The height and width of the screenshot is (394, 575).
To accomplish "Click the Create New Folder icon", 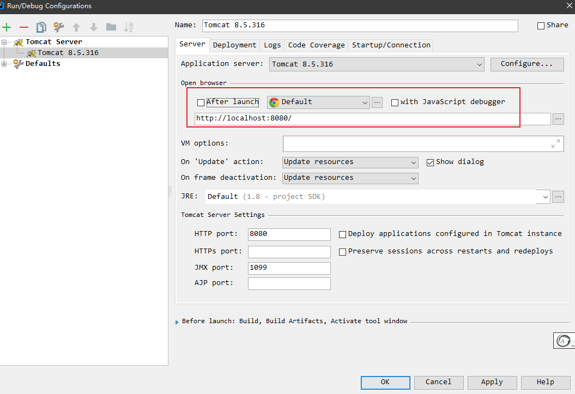I will pos(111,27).
